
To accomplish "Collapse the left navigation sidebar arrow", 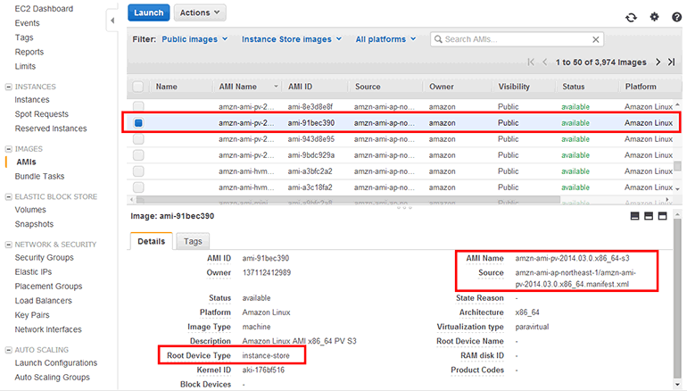I will [112, 19].
